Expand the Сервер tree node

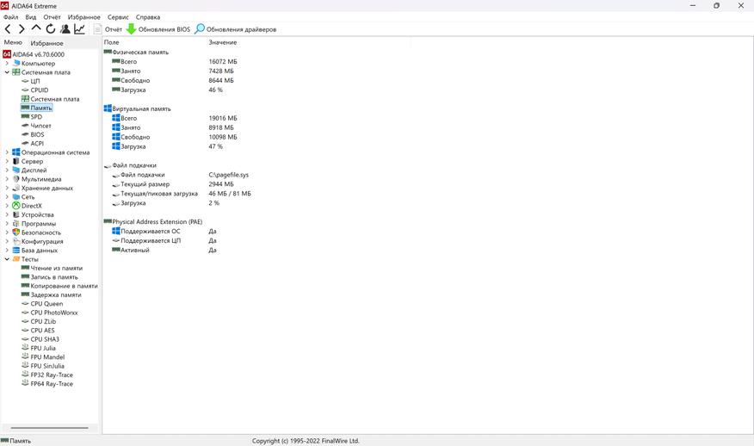click(7, 161)
